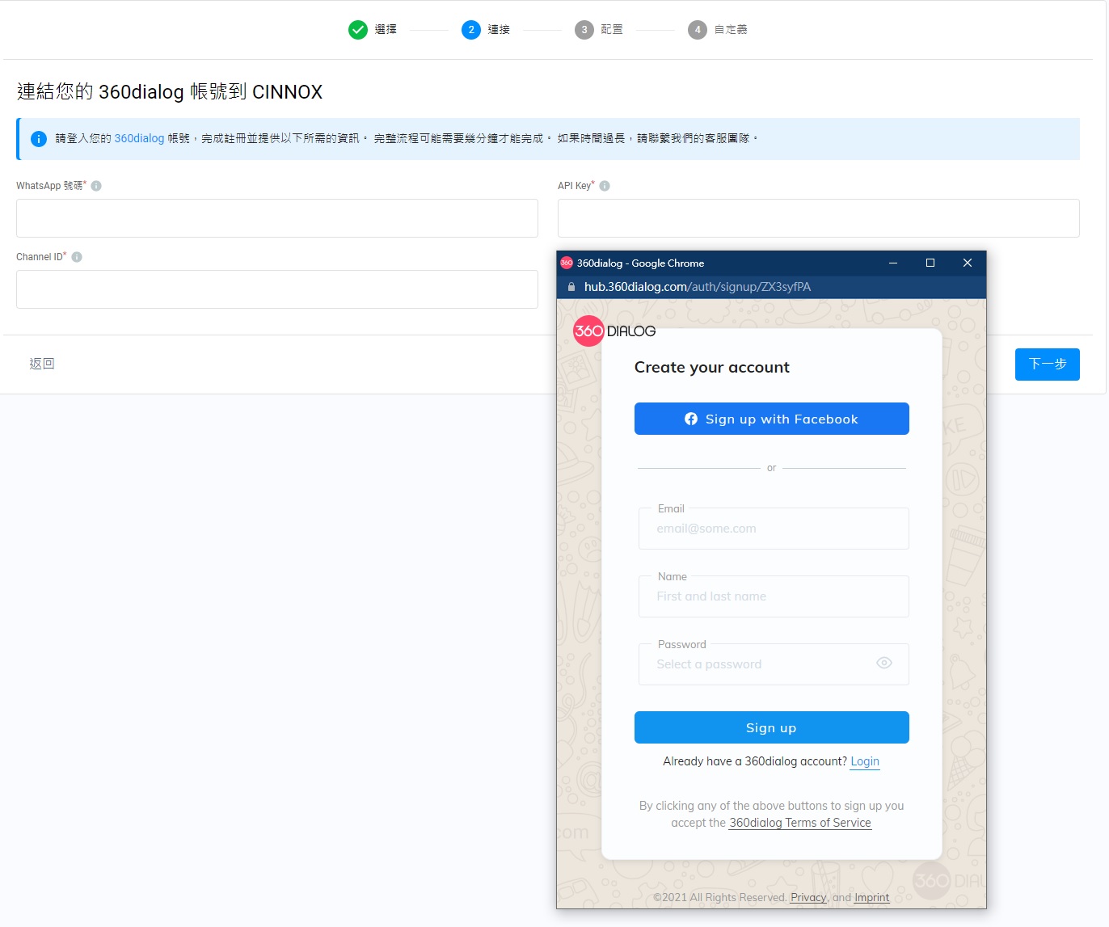
Task: Focus the Name field in the signup popup
Action: click(x=774, y=596)
